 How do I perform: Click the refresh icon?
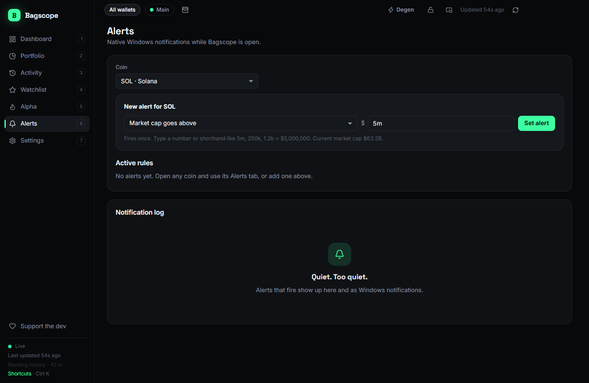coord(515,10)
